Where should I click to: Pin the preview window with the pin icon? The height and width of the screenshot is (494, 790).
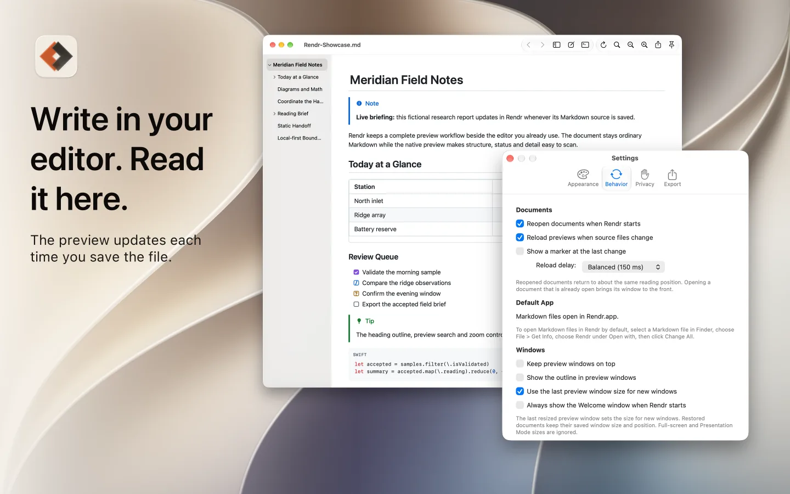point(672,45)
